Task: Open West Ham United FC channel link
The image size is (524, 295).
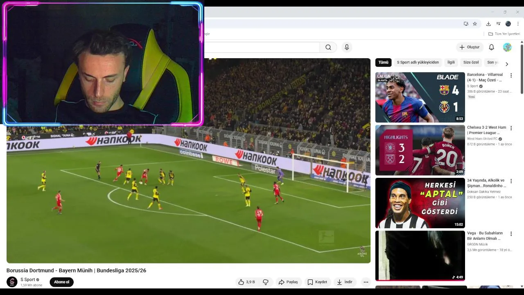Action: point(482,139)
